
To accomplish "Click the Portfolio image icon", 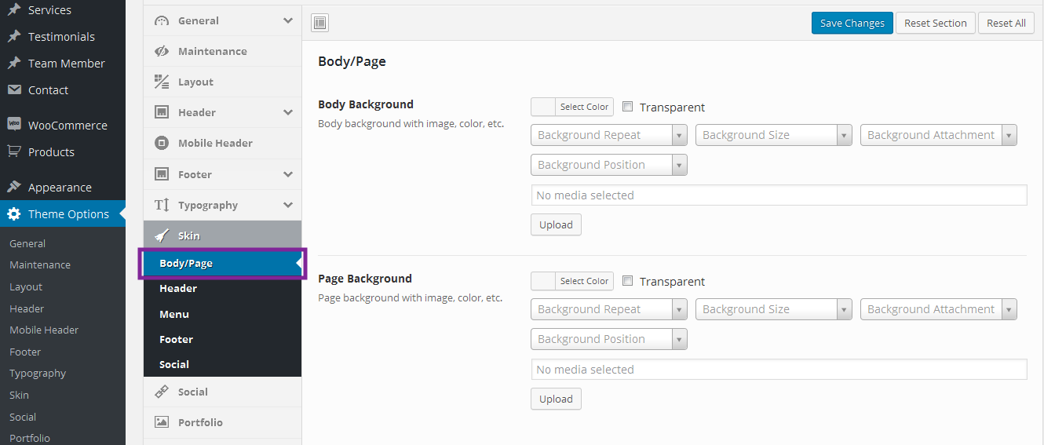I will click(x=162, y=422).
